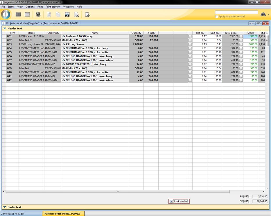Click the Total price column header

[230, 33]
